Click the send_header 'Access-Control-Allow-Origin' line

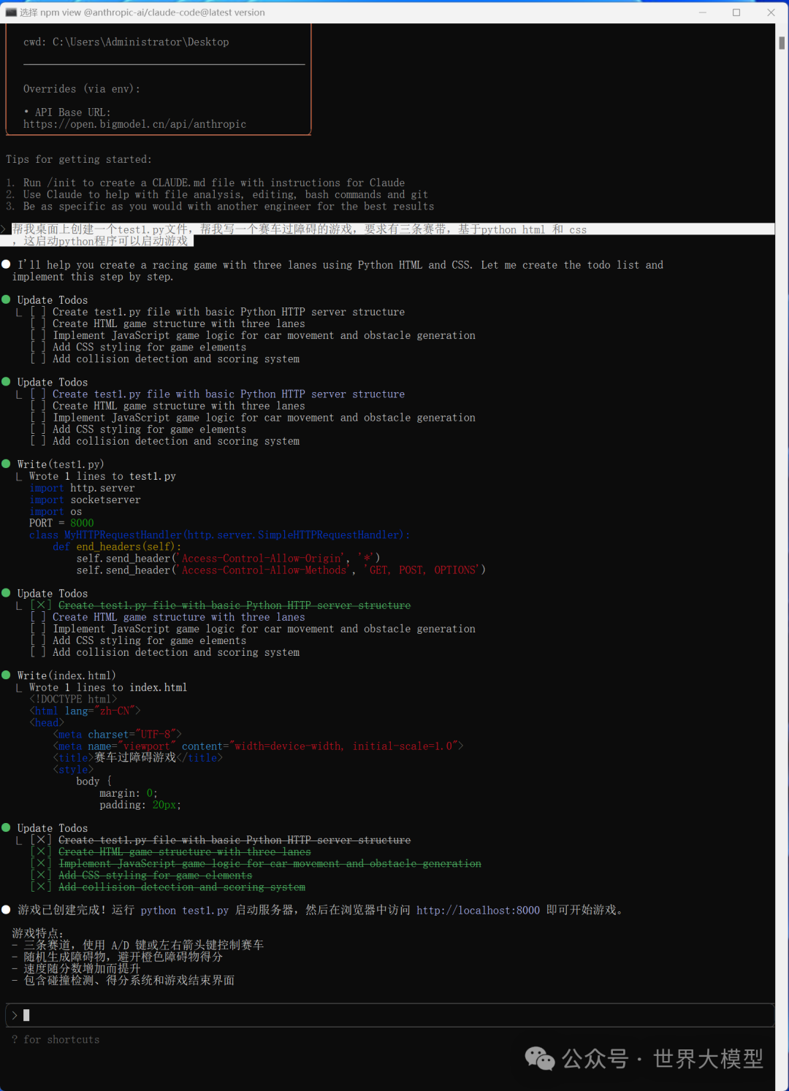point(228,558)
